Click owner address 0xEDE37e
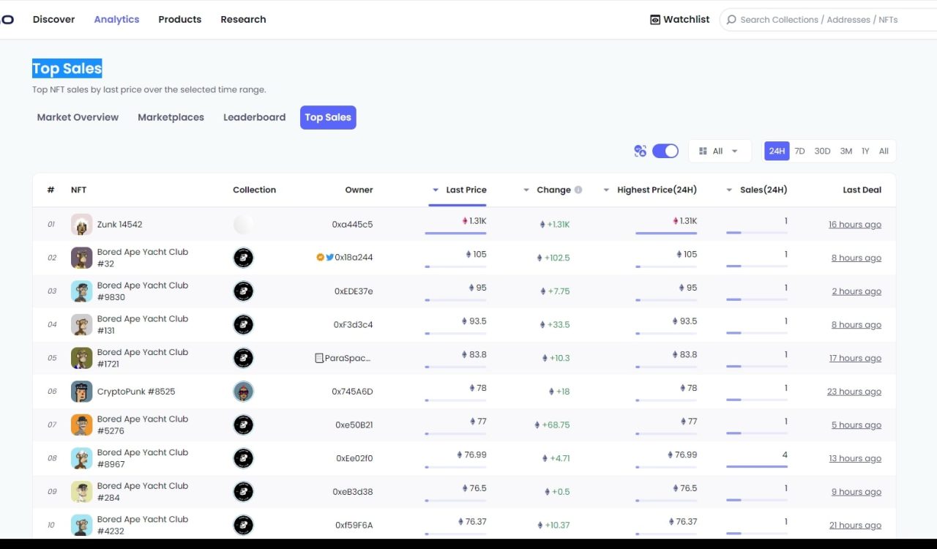Image resolution: width=937 pixels, height=549 pixels. [354, 291]
